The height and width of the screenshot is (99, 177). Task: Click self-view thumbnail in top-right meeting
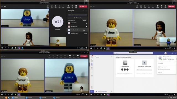(x=168, y=42)
